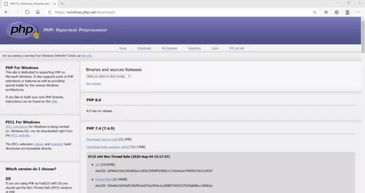Click the 'PHP 8.0' heading text
Screen dimensions: 365x193
(94, 100)
